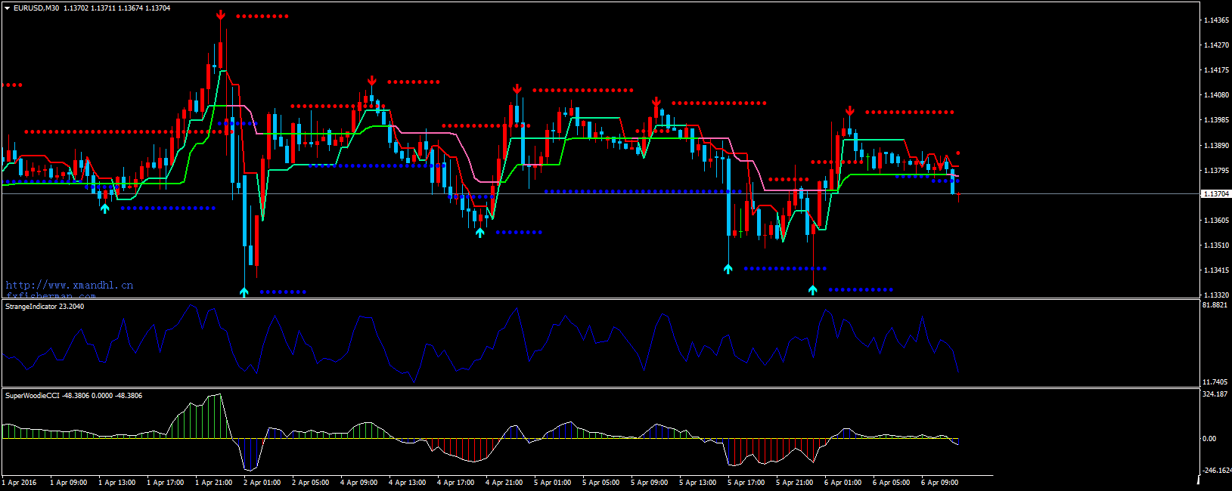Open the EURUSD,M30 chart dropdown triangle
The width and height of the screenshot is (1232, 491).
7,8
